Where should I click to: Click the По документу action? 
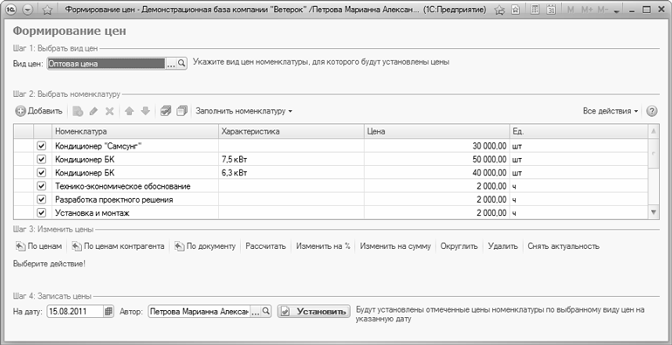[x=205, y=246]
